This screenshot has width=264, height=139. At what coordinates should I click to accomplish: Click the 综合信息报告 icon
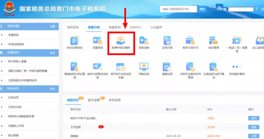75,41
